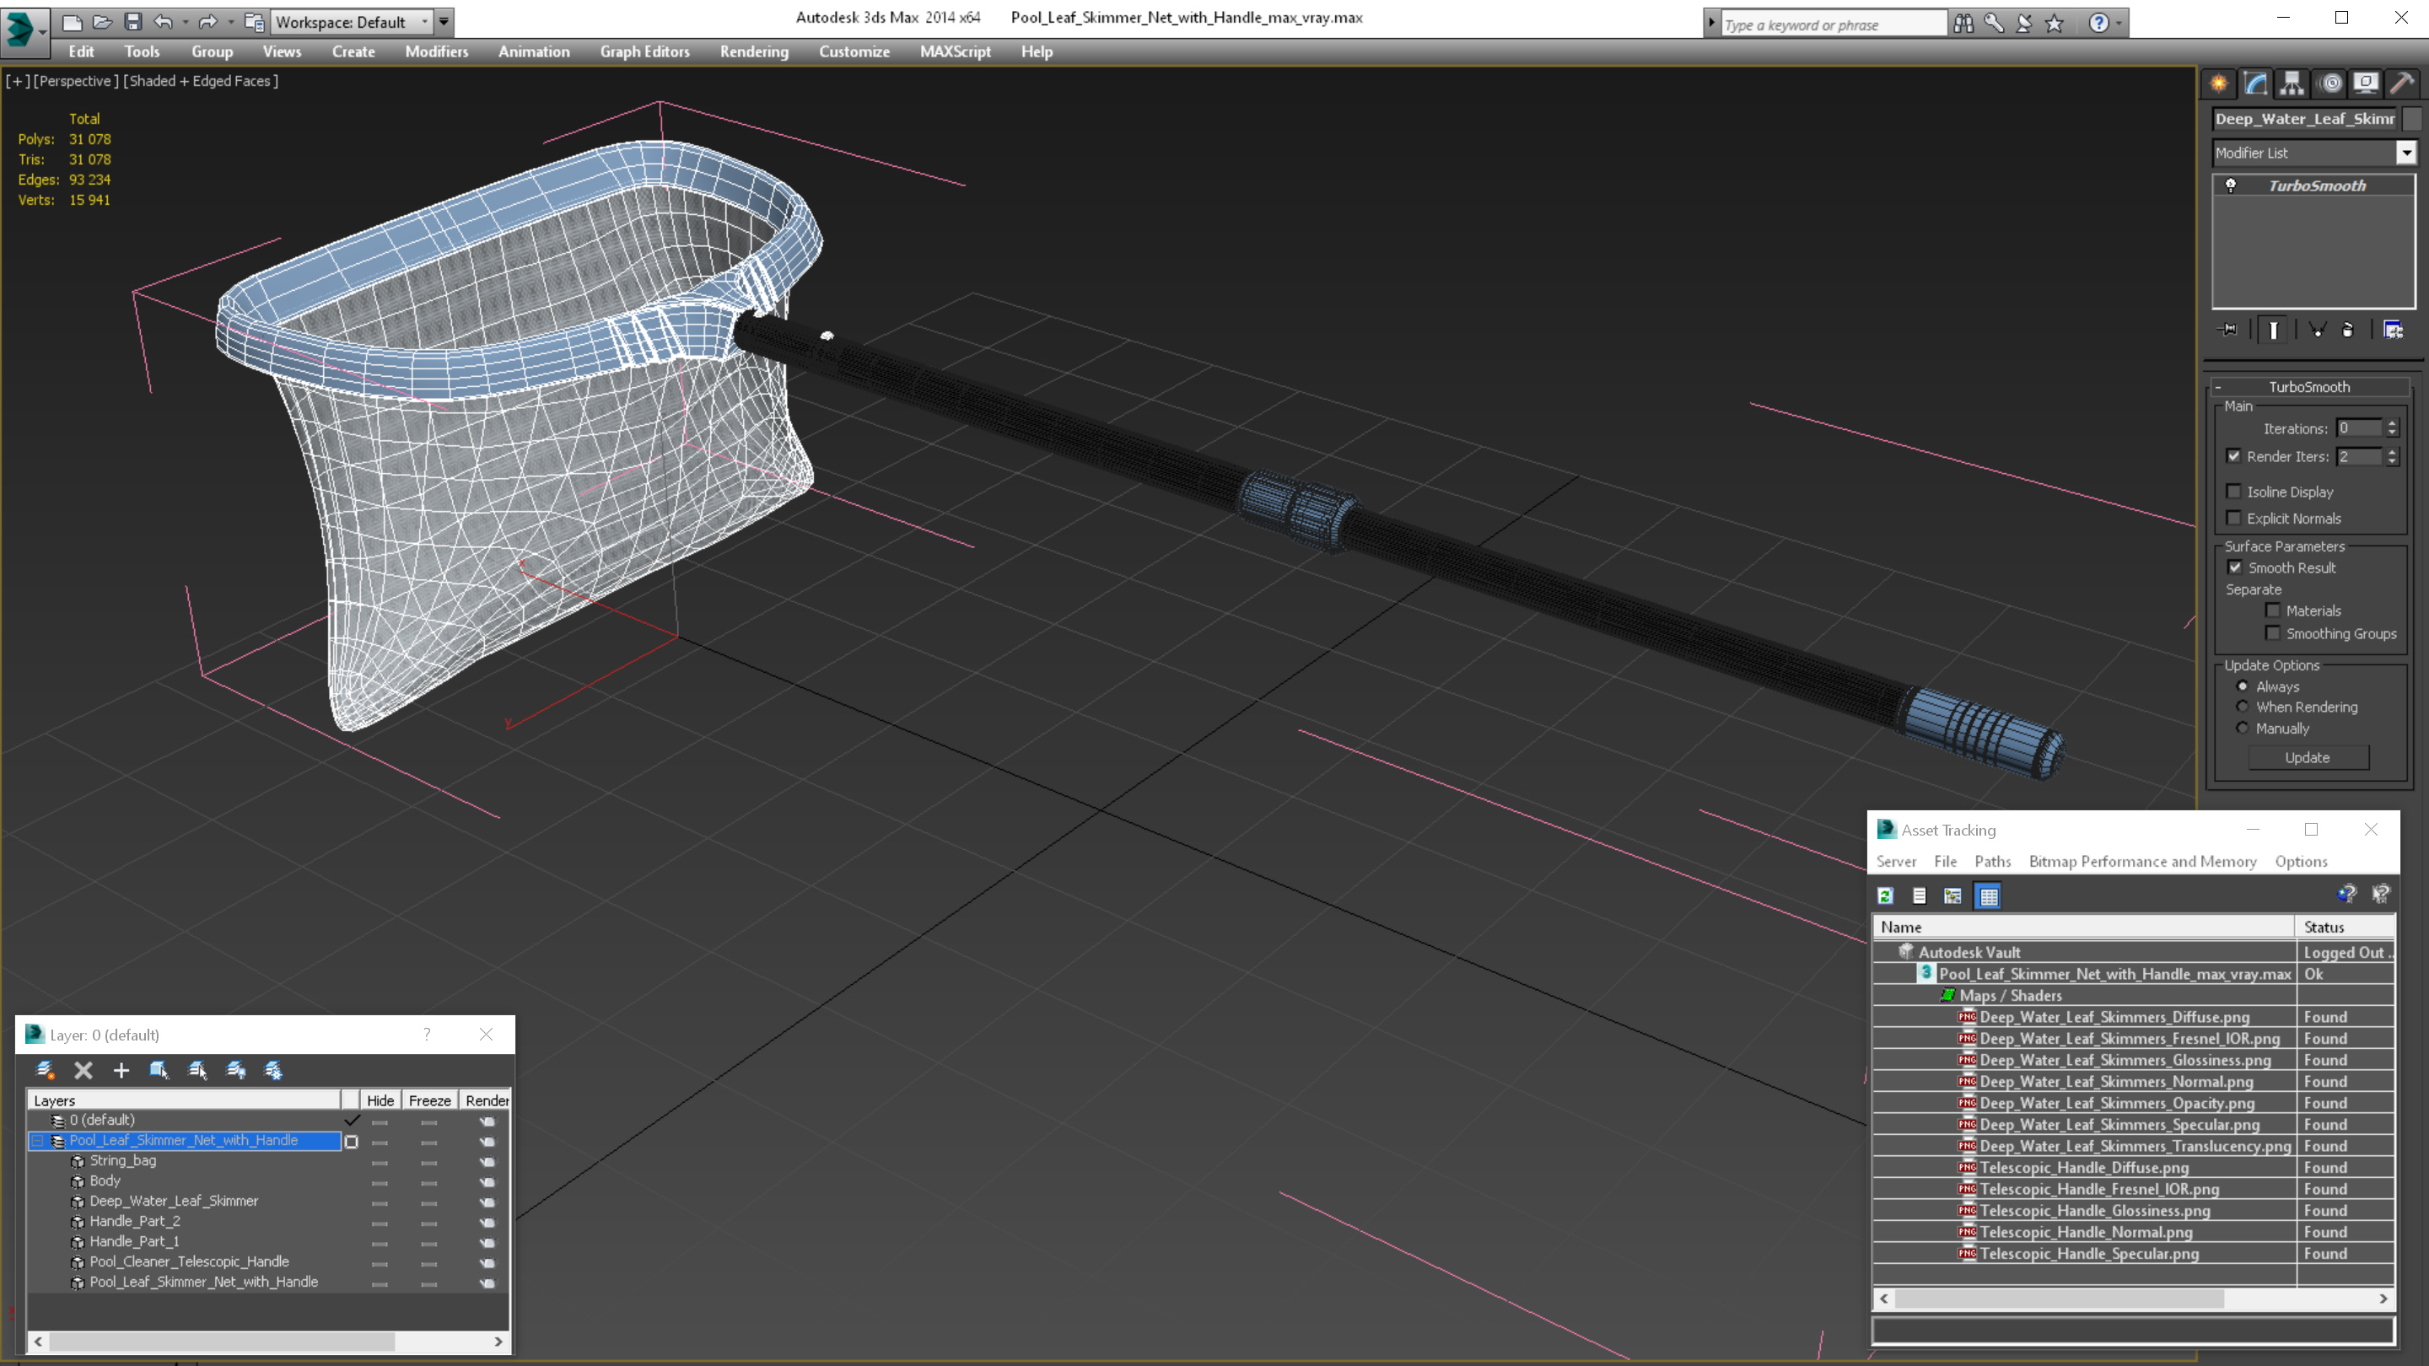Click the Help icon in the main toolbar
This screenshot has height=1366, width=2429.
(2097, 22)
